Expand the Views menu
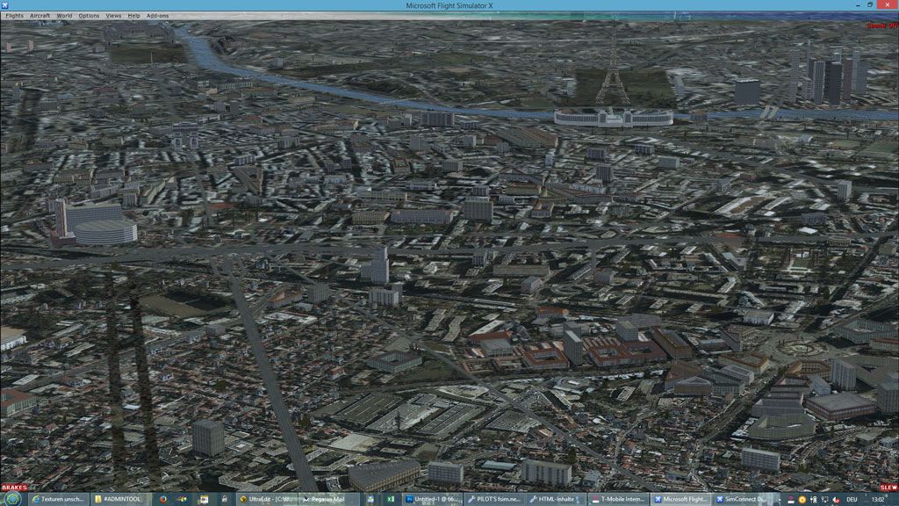Viewport: 899px width, 506px height. tap(114, 16)
